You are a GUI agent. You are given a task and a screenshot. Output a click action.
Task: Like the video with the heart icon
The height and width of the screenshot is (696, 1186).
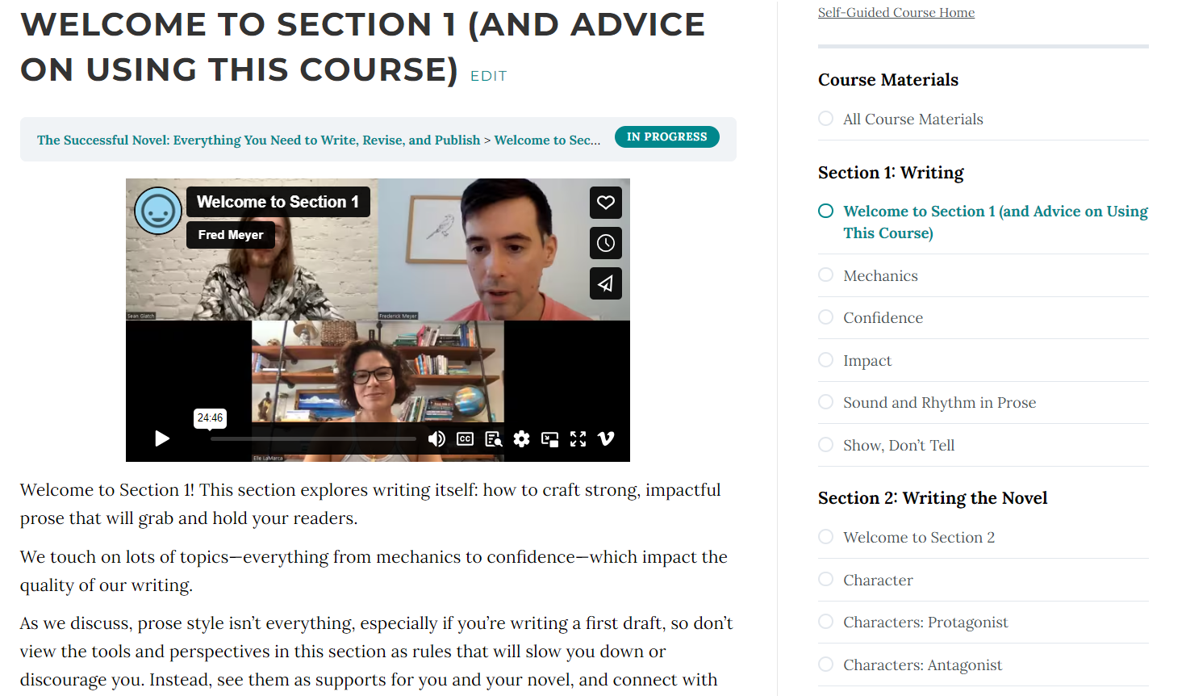click(606, 203)
